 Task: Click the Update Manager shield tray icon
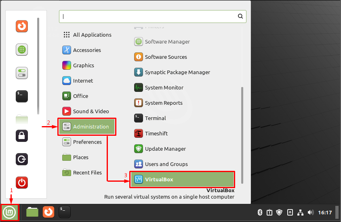pyautogui.click(x=279, y=212)
